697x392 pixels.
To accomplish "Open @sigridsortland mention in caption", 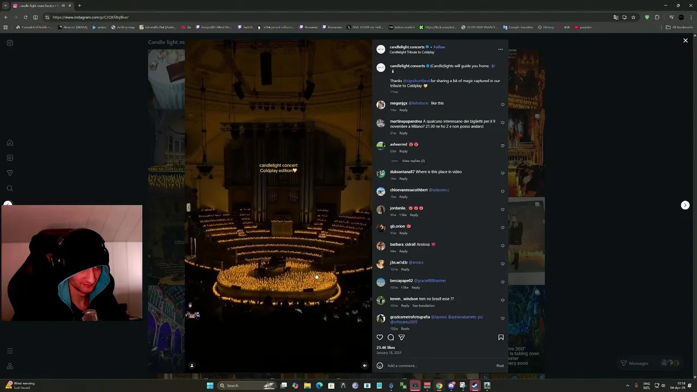I will (x=416, y=81).
